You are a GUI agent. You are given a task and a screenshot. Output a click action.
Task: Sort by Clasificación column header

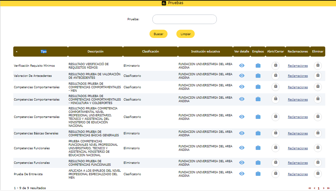pyautogui.click(x=150, y=52)
